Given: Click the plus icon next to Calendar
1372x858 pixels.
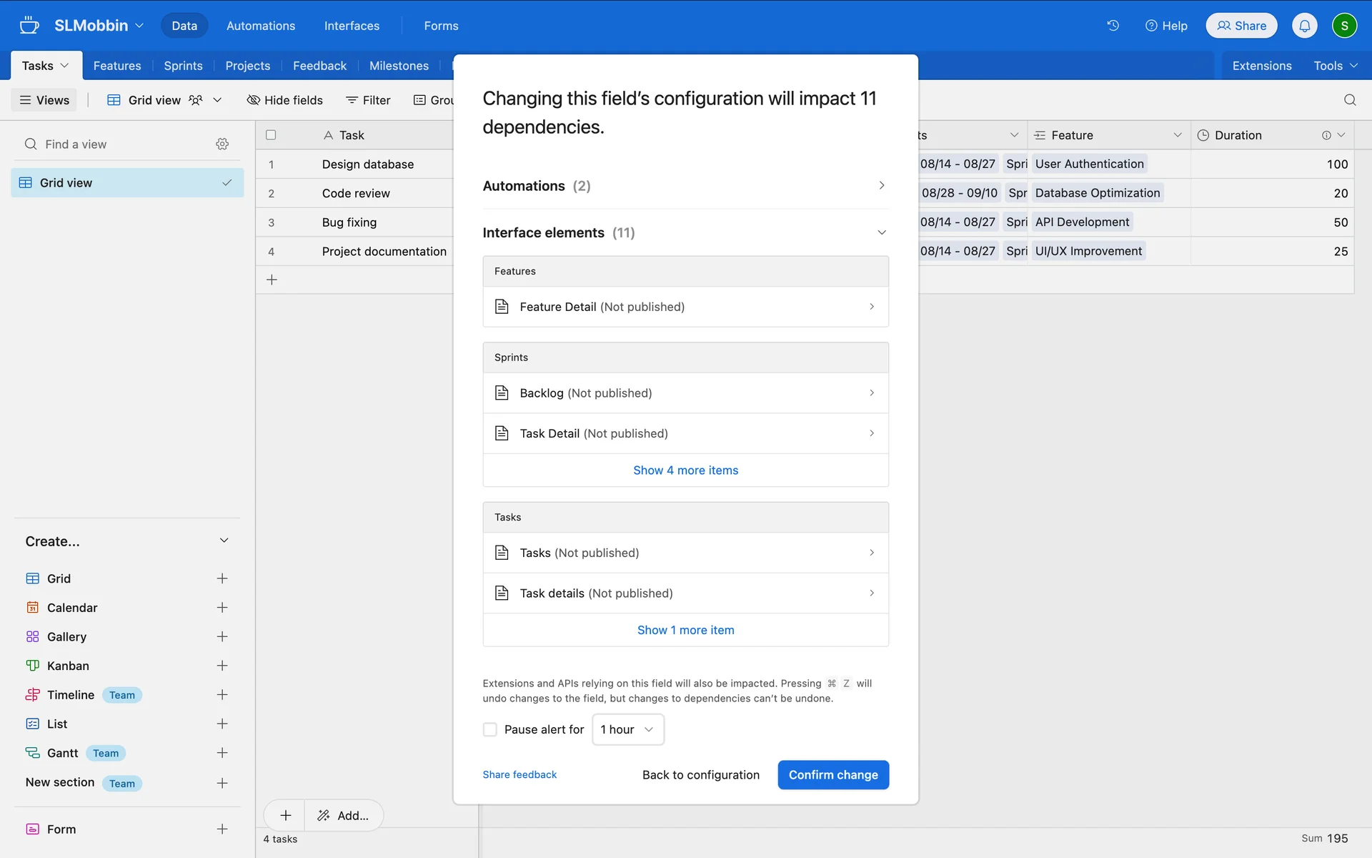Looking at the screenshot, I should (x=222, y=608).
